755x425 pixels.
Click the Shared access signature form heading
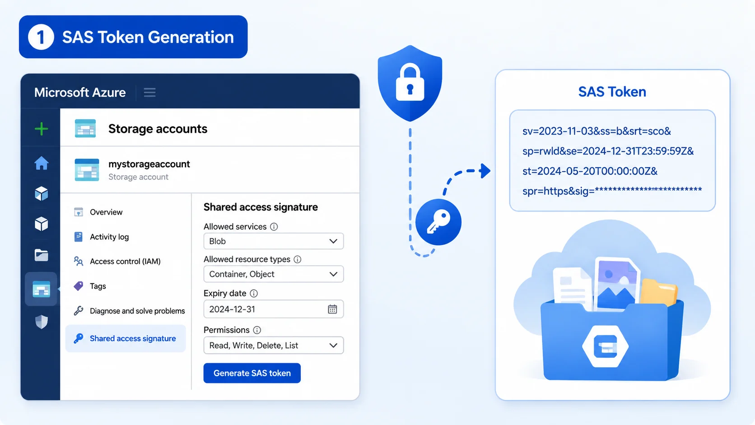[261, 207]
